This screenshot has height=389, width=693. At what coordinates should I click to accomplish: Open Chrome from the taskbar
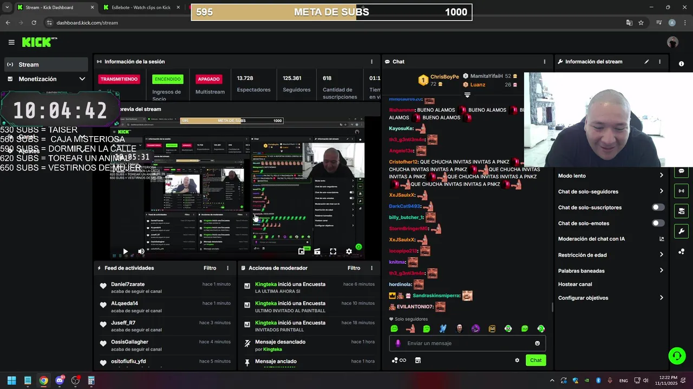(x=43, y=380)
